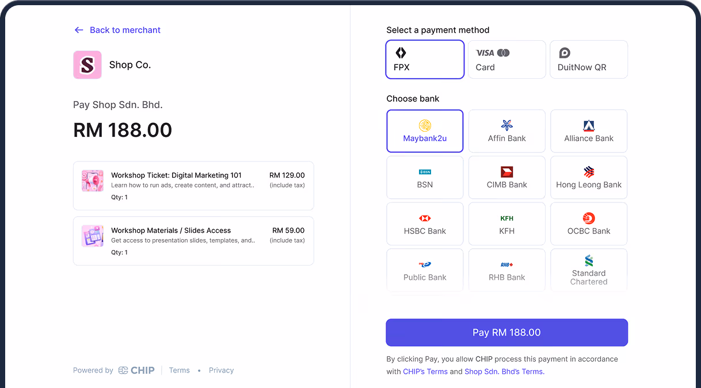Viewport: 701px width, 388px height.
Task: Click the Pay RM 188.00 button
Action: (506, 332)
